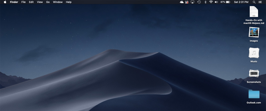Click the Bluetooth icon in menu bar
266x111 pixels.
pos(205,2)
